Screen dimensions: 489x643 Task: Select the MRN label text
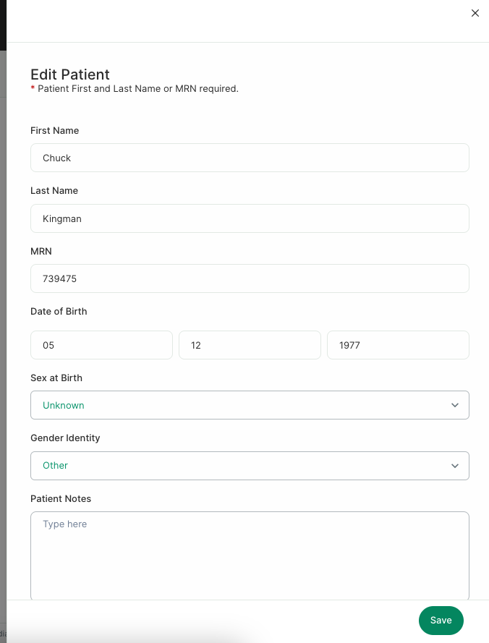point(41,252)
